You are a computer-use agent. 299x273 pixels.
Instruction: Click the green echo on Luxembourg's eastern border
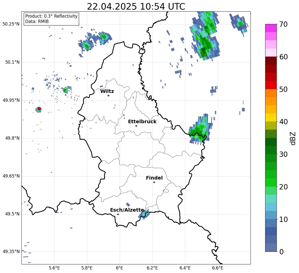tap(200, 129)
